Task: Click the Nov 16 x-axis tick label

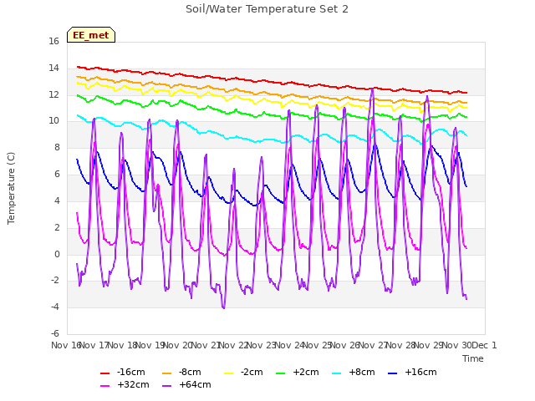Action: (x=66, y=345)
